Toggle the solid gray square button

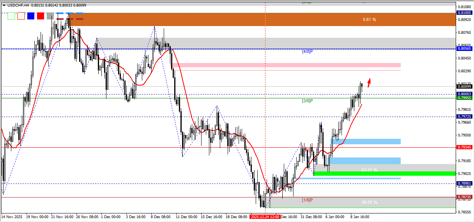50,16
